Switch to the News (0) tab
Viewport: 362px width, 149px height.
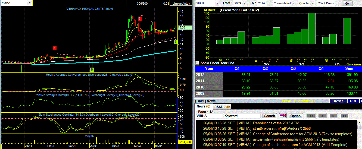pos(204,106)
